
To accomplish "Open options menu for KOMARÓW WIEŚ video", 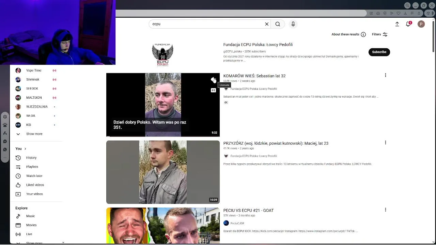I will pos(386,75).
